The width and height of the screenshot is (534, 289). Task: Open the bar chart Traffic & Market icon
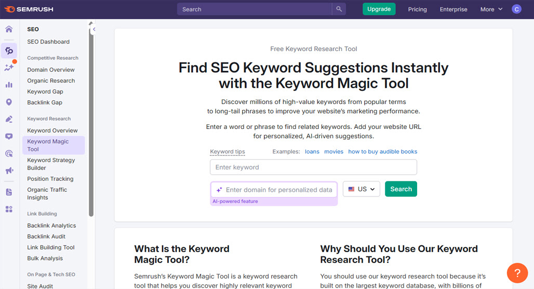pos(9,85)
